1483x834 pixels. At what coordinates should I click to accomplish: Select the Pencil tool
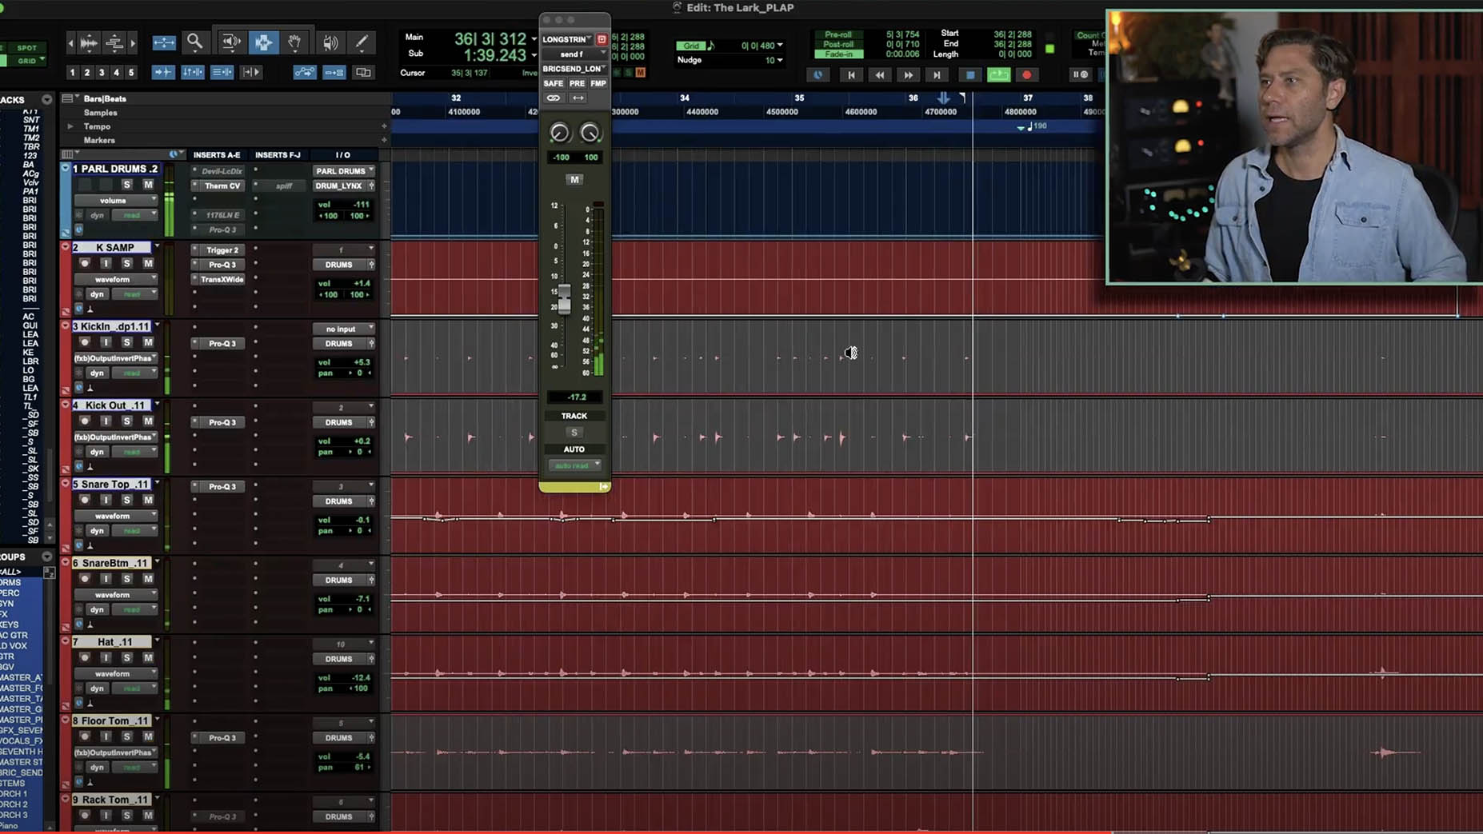tap(362, 42)
